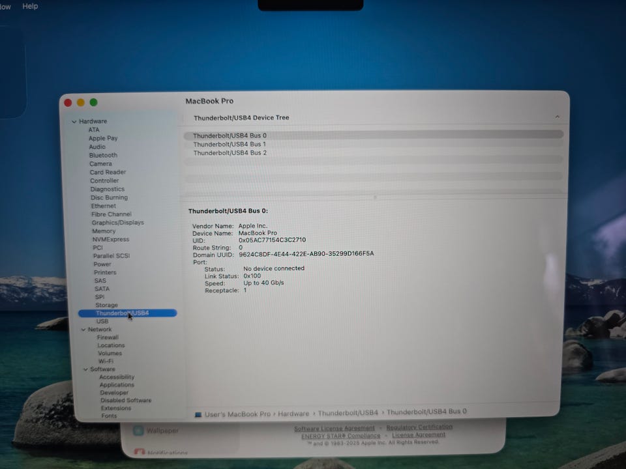This screenshot has width=626, height=469.
Task: Select Thunderbolt/USB4 Bus 2 row
Action: click(x=374, y=152)
